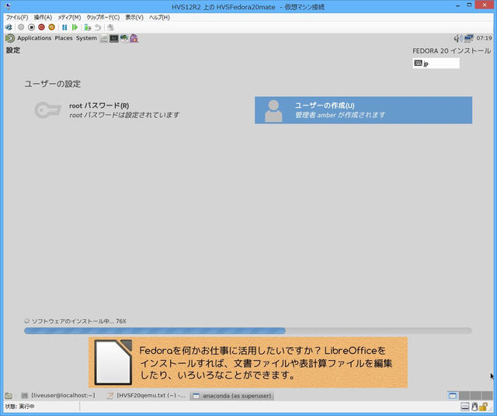Click the ソフトウェアのインストール中 76% status text

[79, 321]
